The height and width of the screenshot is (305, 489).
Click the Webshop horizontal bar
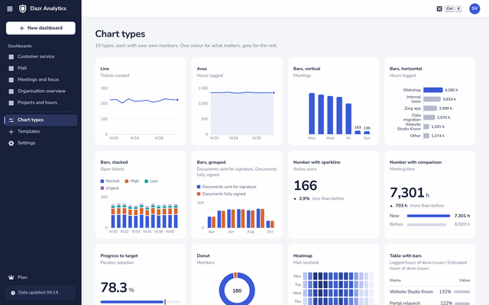[x=433, y=90]
